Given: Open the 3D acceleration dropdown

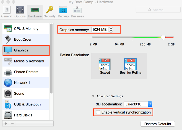Looking at the screenshot, I should (x=138, y=104).
